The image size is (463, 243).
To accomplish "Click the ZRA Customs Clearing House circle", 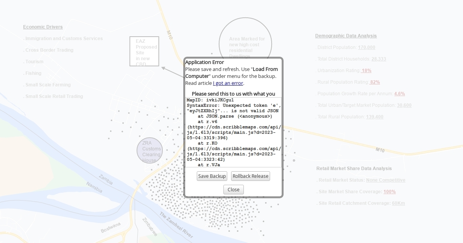I will (150, 150).
